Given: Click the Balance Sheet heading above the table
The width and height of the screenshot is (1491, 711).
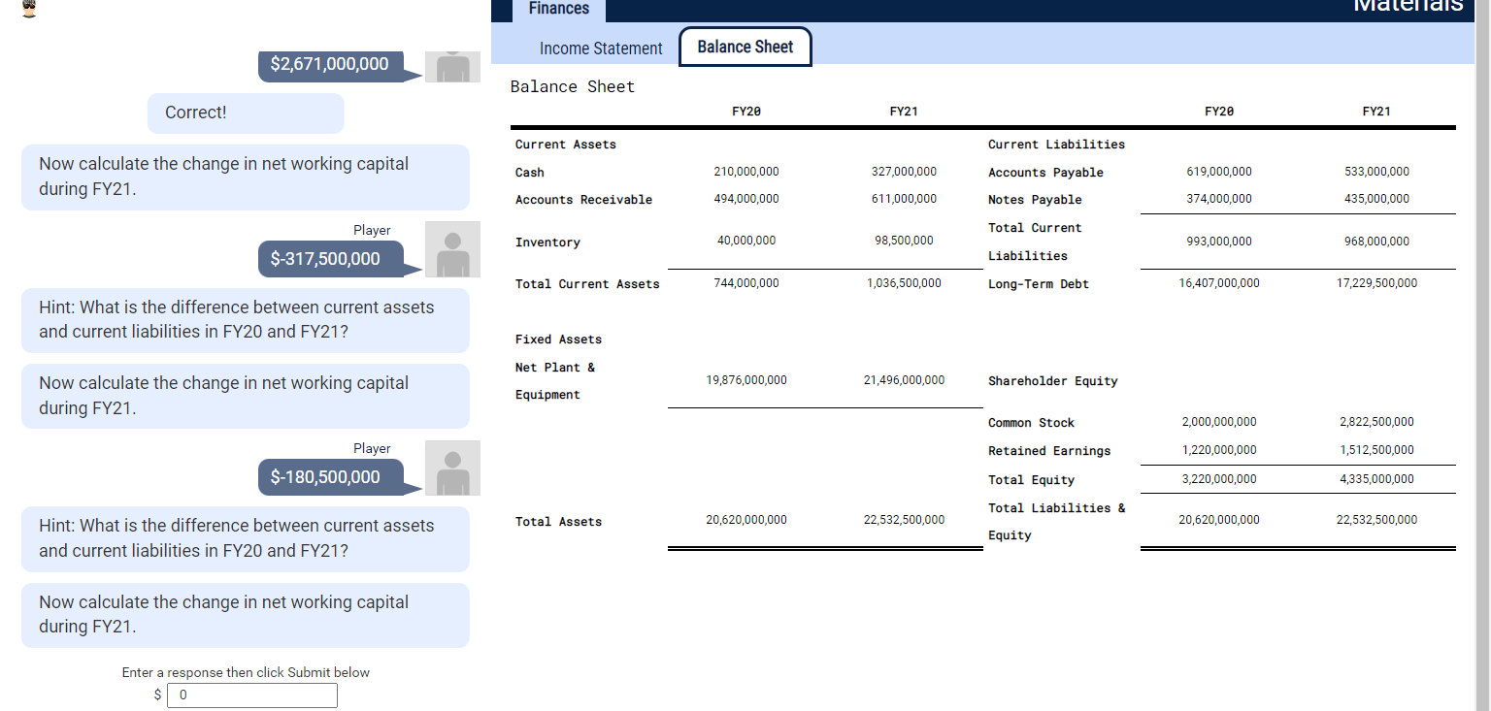Looking at the screenshot, I should 573,86.
